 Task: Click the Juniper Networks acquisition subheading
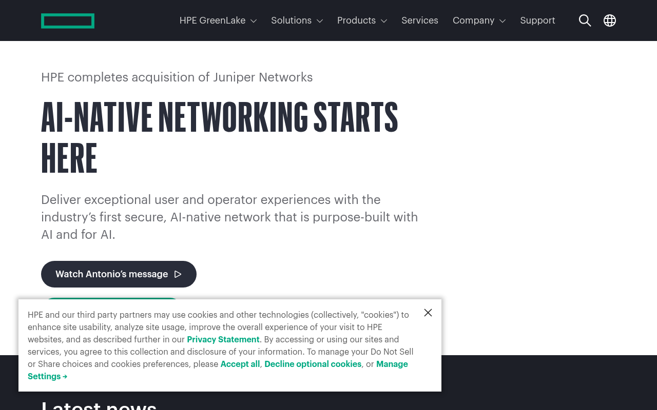coord(177,77)
